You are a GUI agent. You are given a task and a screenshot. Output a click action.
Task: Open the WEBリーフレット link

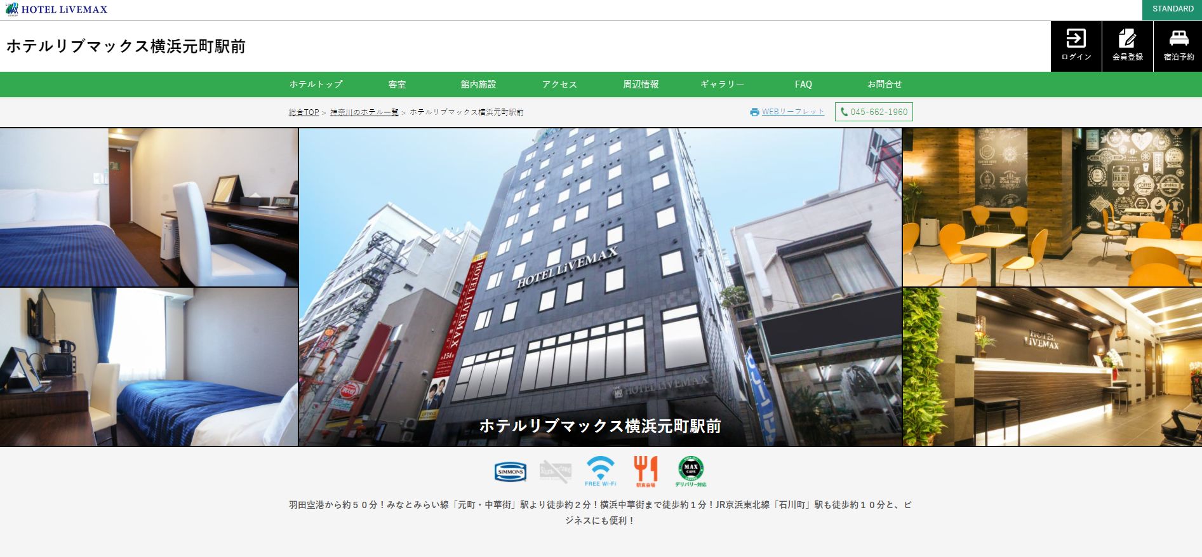793,112
